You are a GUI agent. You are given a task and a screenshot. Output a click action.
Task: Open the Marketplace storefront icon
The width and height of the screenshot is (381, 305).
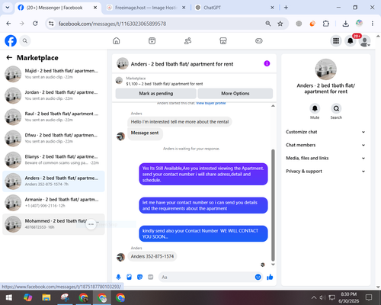(223, 40)
